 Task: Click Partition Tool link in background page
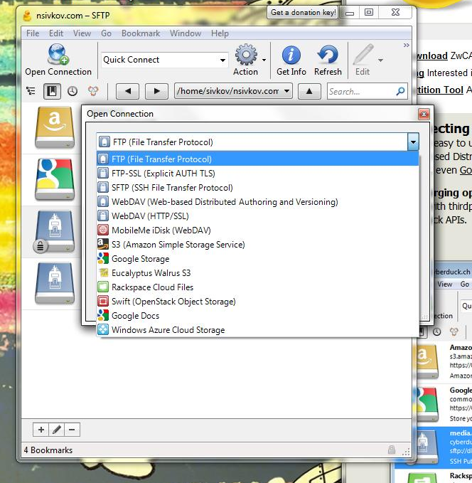440,90
